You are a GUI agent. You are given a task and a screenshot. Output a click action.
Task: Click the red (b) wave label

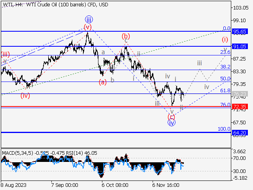click(x=126, y=36)
